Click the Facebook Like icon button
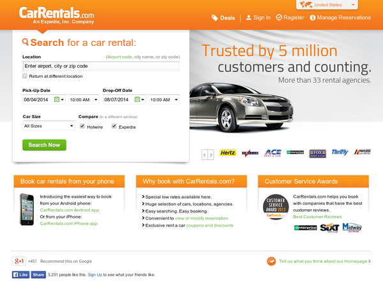Screen dimensions: 383x287 point(20,275)
